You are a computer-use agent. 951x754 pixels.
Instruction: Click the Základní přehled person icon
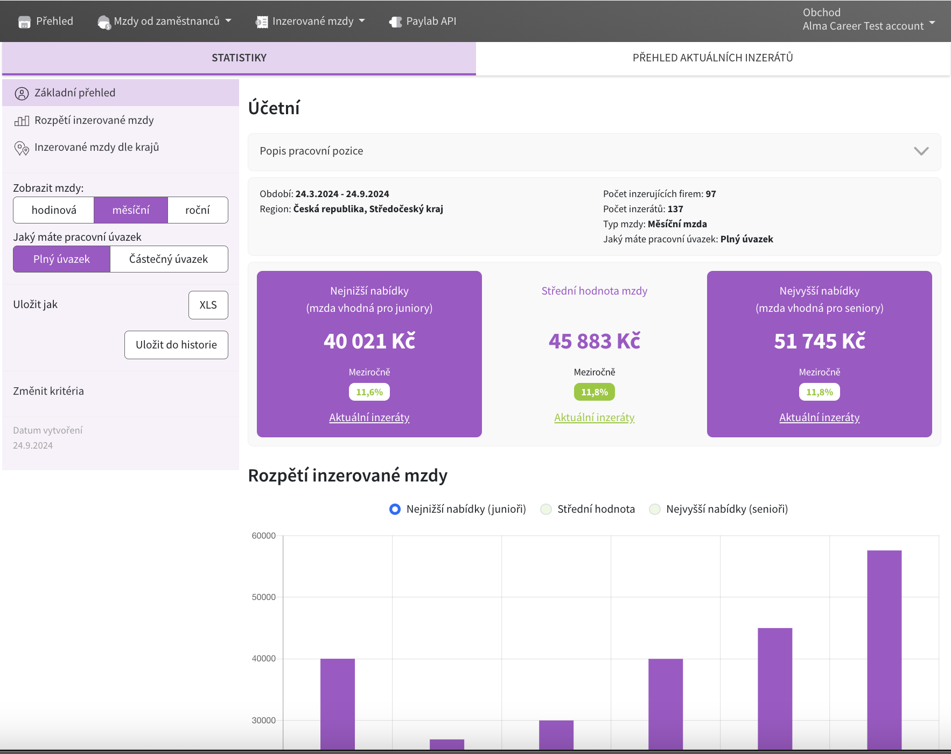[x=22, y=93]
